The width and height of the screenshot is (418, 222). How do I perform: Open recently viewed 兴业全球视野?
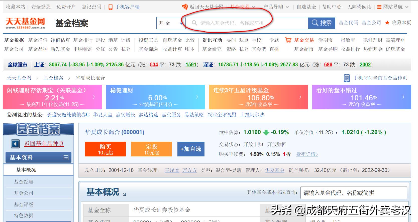222,115
